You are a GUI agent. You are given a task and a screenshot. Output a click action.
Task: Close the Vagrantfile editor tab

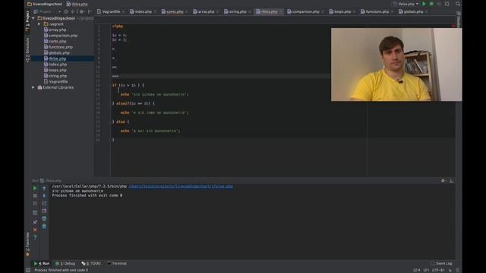[x=123, y=12]
